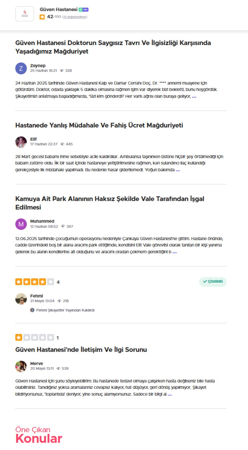Viewport: 248px width, 450px height.
Task: Open the 31 değerlendirme link
Action: [x=75, y=17]
